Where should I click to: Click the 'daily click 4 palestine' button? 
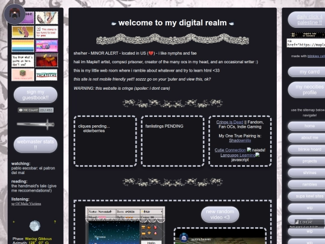pyautogui.click(x=306, y=19)
